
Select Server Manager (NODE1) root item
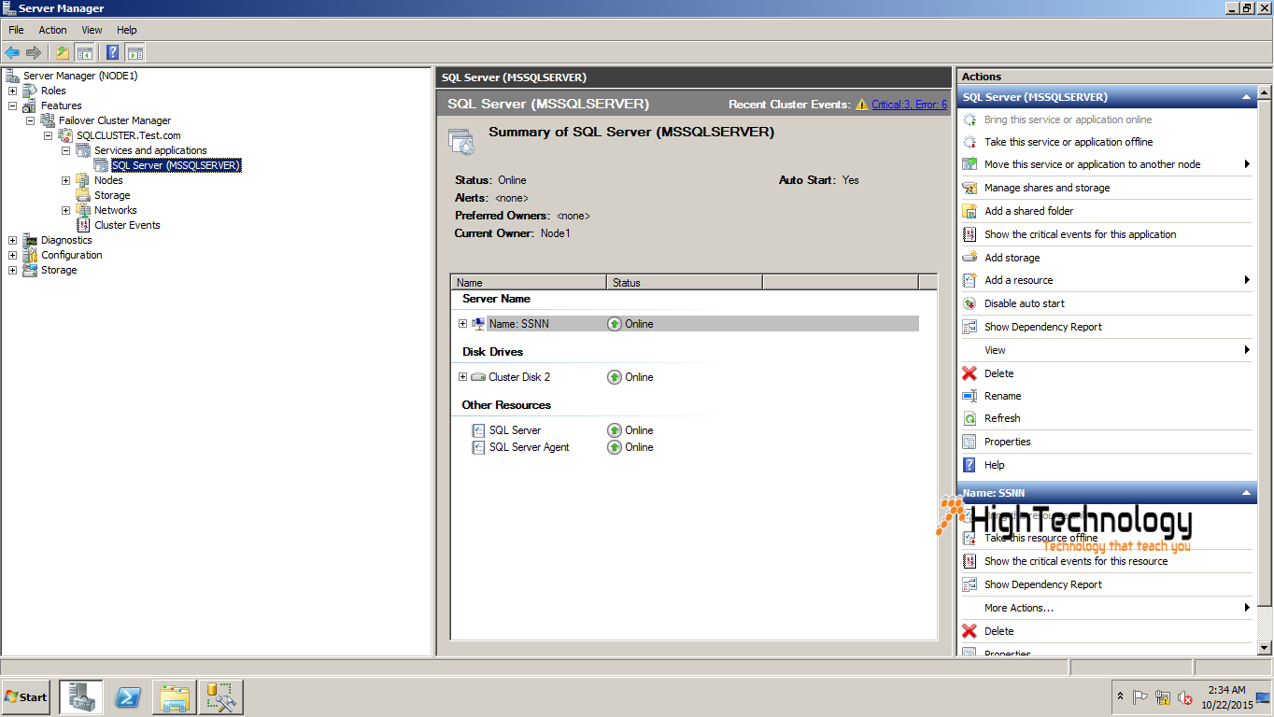click(x=80, y=76)
